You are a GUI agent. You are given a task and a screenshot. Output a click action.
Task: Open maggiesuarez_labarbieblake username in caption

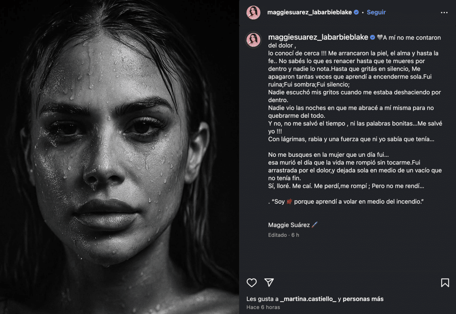[318, 37]
